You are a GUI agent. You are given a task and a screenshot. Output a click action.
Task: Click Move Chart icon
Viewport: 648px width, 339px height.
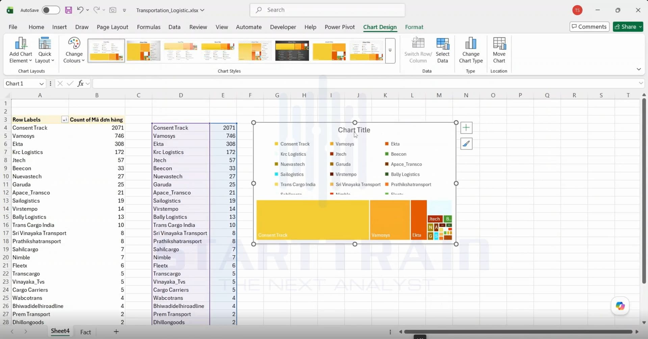click(x=499, y=50)
